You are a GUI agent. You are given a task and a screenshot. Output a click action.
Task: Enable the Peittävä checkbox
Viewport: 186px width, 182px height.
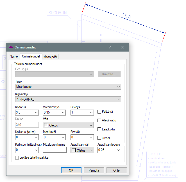(x=99, y=112)
